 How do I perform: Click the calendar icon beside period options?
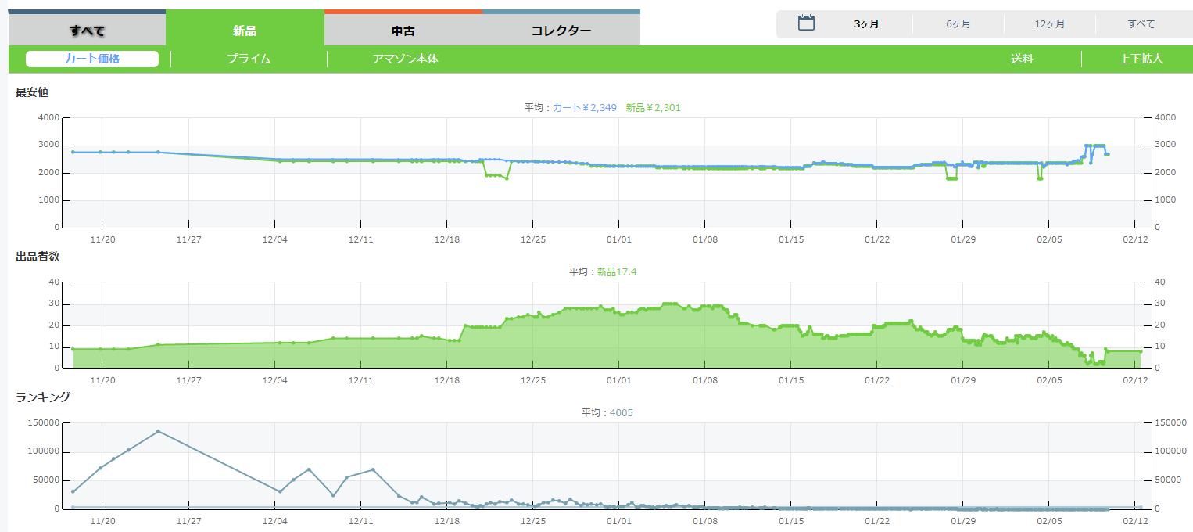806,23
